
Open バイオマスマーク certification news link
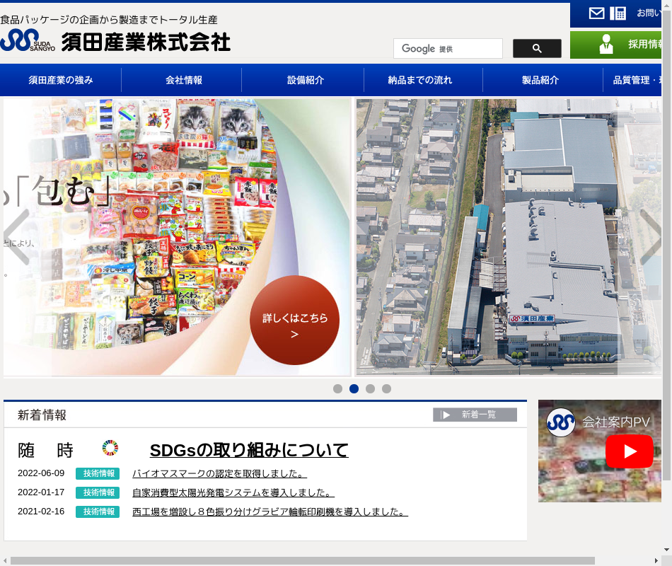(219, 473)
